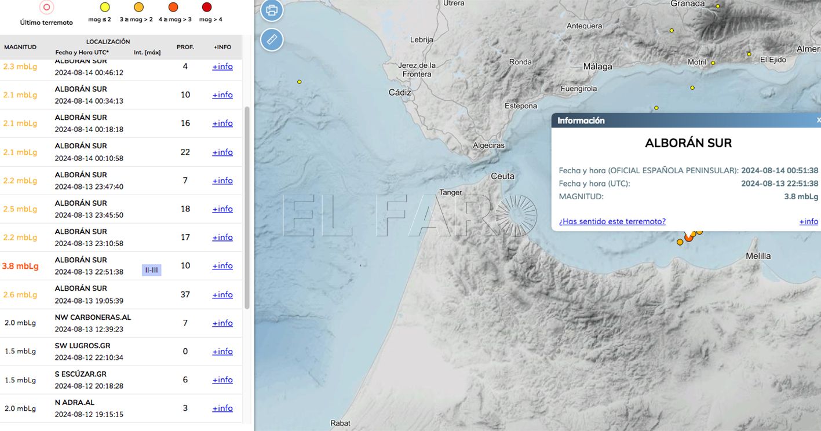This screenshot has width=821, height=431.
Task: Click the "4 ≥ mag > 3" legend dot
Action: (173, 8)
